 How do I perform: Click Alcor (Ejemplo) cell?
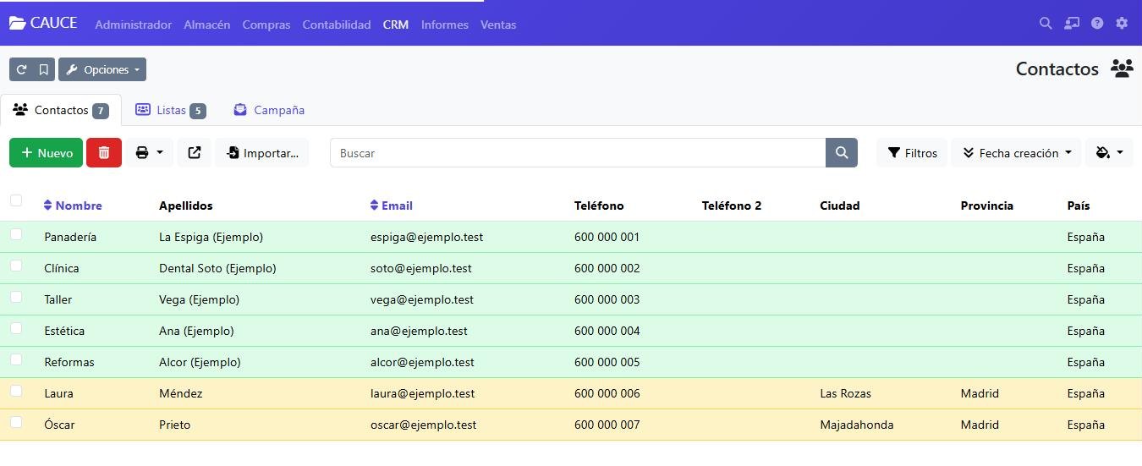pos(200,362)
